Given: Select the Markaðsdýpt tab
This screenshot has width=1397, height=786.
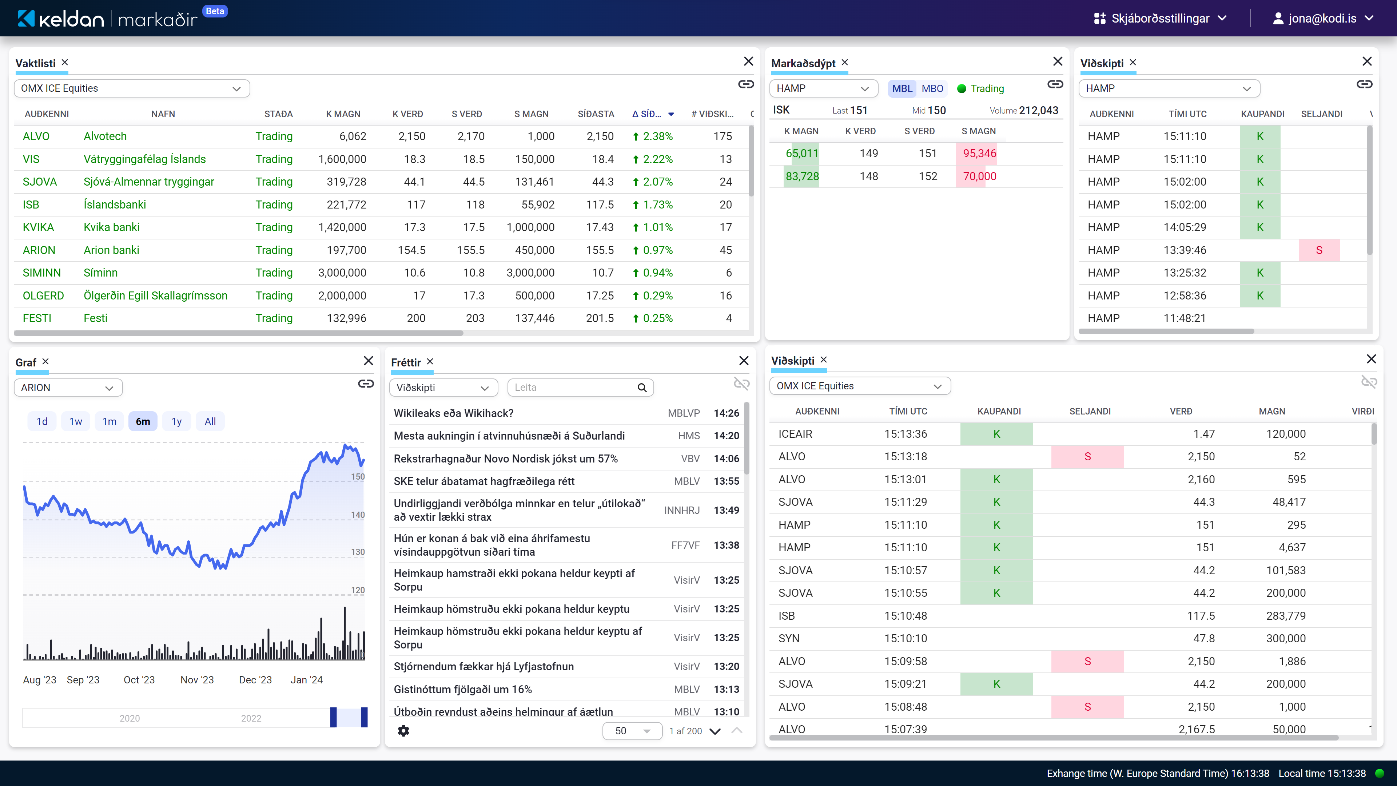Looking at the screenshot, I should (803, 63).
